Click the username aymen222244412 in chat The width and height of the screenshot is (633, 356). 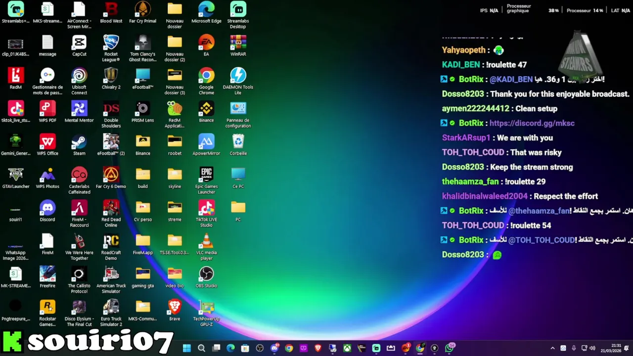pyautogui.click(x=475, y=108)
